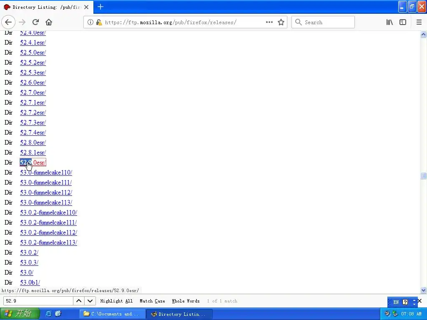Open the 52.6.0esr/ directory link
The height and width of the screenshot is (320, 427).
tap(33, 82)
